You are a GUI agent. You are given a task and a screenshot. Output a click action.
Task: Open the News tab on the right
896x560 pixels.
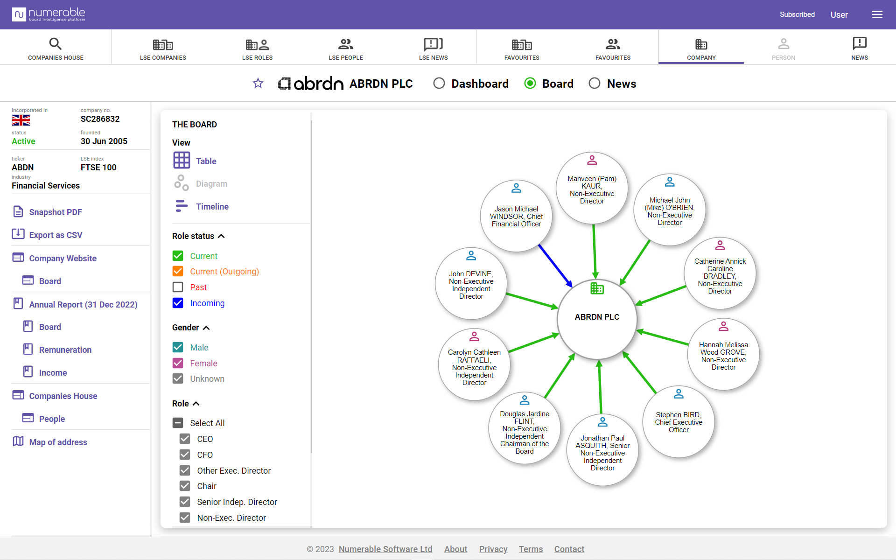tap(859, 48)
